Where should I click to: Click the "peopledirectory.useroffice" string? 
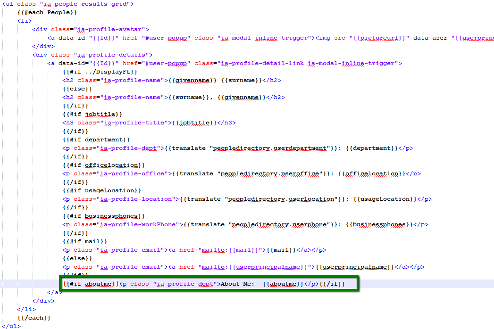[x=273, y=173]
